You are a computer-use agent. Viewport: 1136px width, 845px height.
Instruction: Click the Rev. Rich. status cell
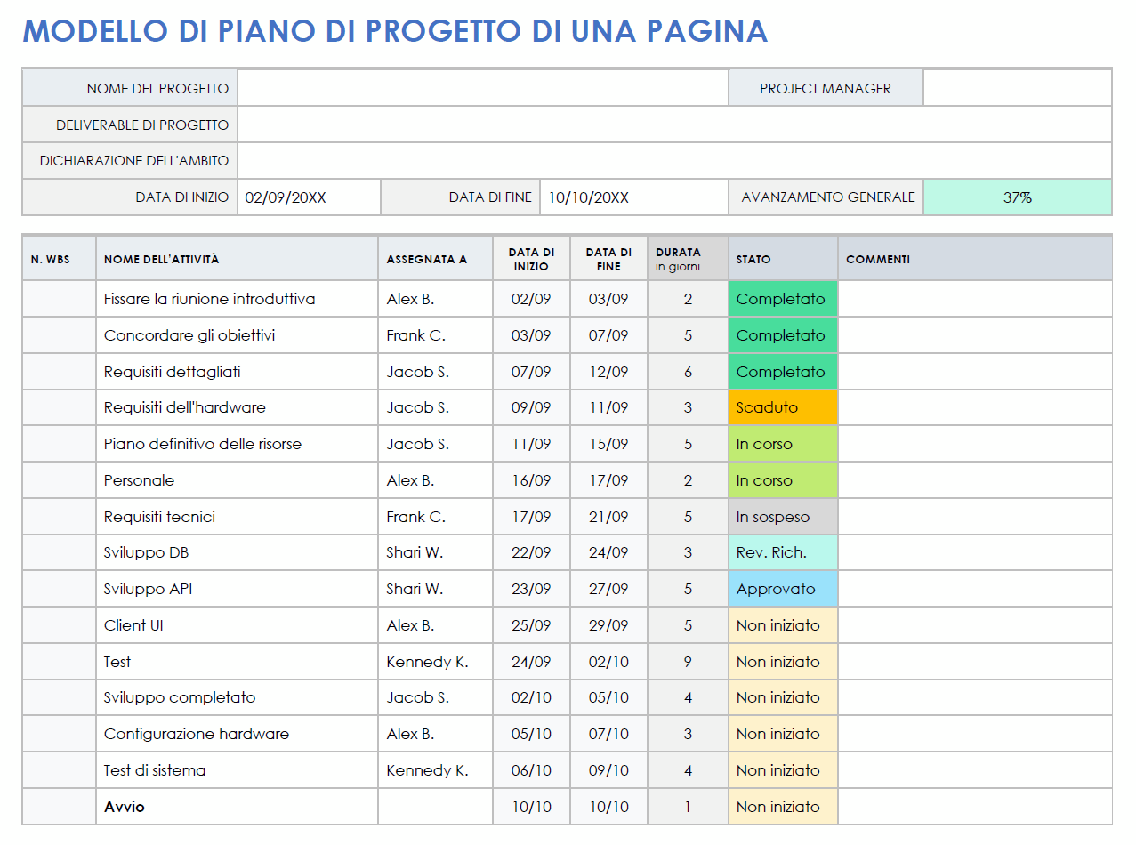click(x=782, y=552)
